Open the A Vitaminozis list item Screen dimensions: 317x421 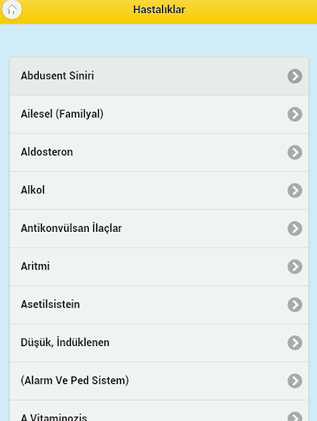pos(159,410)
